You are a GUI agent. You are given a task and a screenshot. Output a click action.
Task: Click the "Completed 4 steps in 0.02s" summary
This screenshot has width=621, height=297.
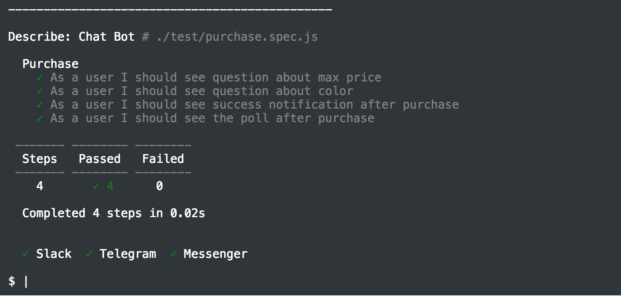coord(114,213)
